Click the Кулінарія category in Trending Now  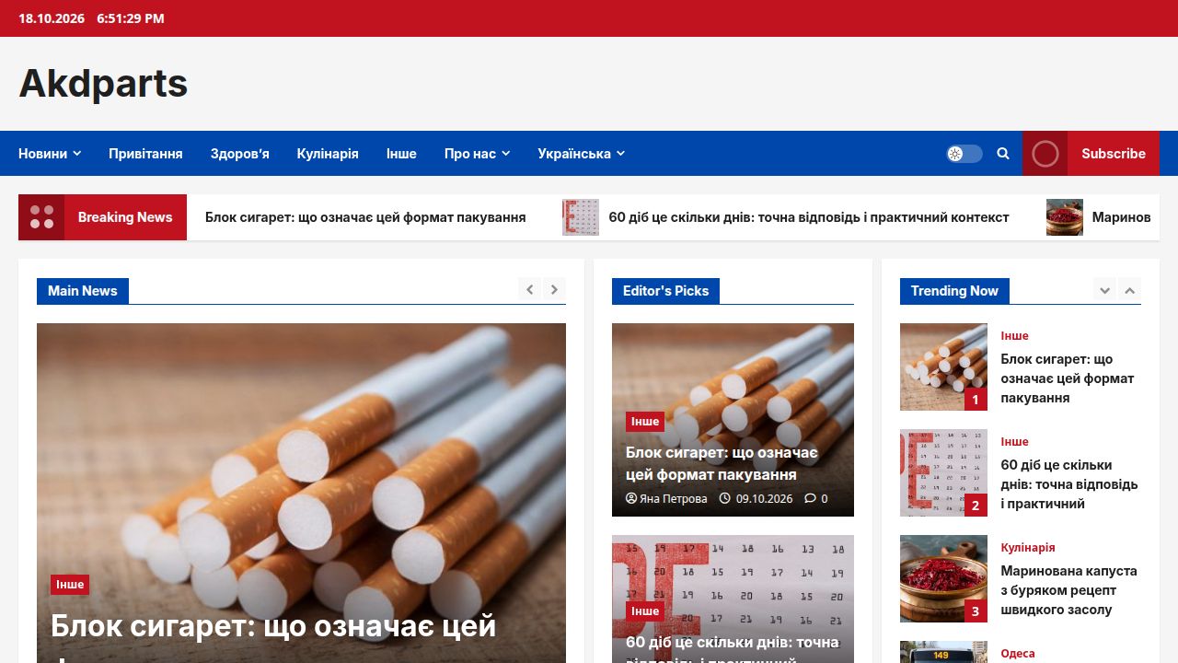[x=1028, y=548]
